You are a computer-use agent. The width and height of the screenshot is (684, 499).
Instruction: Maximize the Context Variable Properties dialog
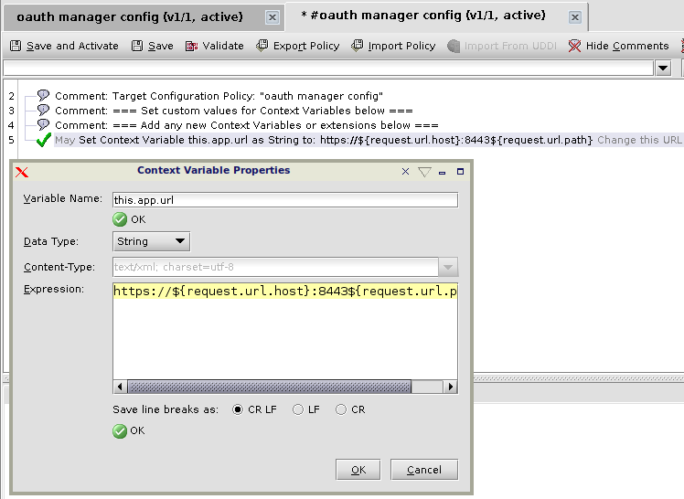coord(460,172)
